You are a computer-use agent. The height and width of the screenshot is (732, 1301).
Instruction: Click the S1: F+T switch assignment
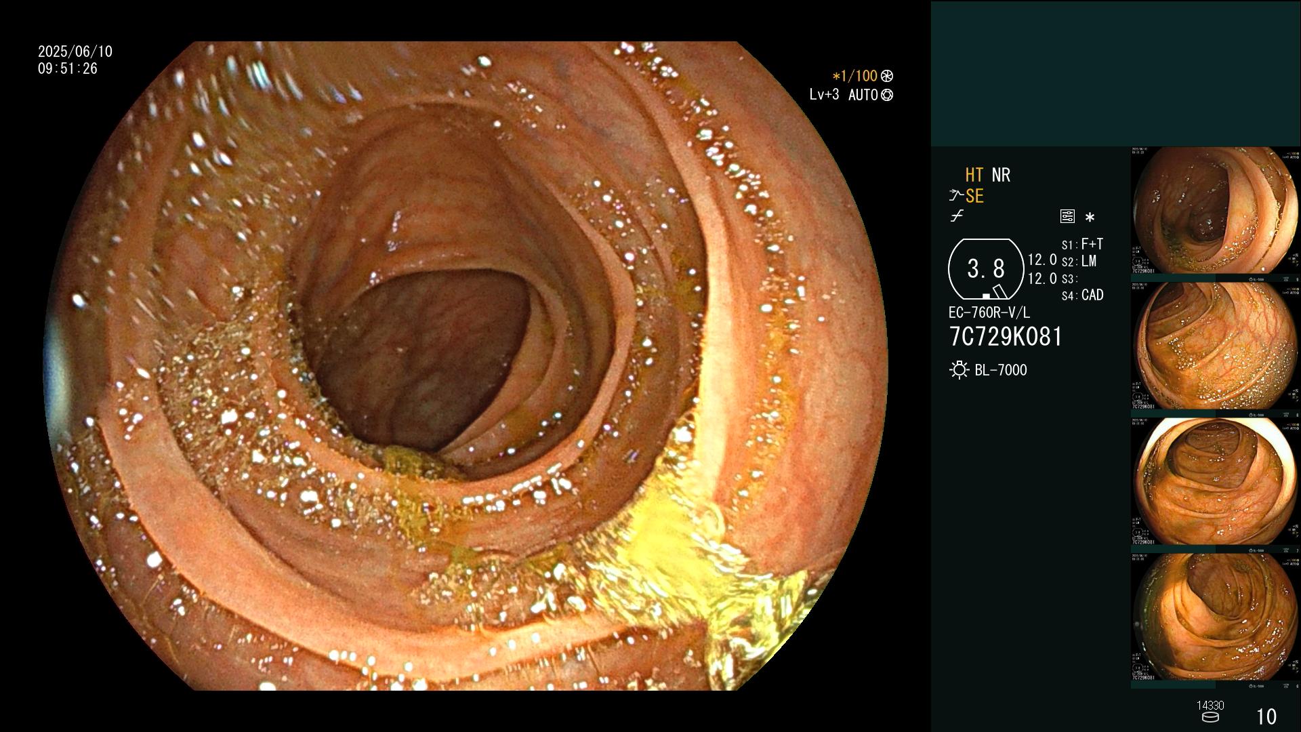click(1082, 244)
